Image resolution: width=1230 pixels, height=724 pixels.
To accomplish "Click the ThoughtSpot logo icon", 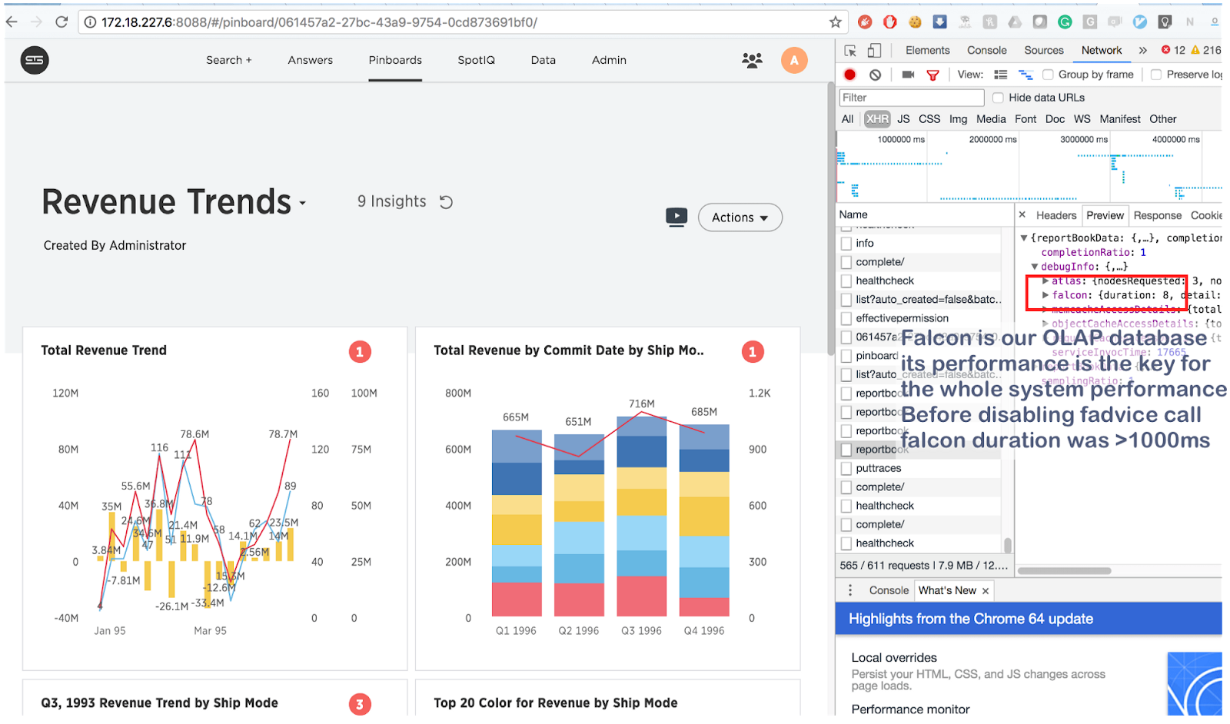I will [35, 60].
